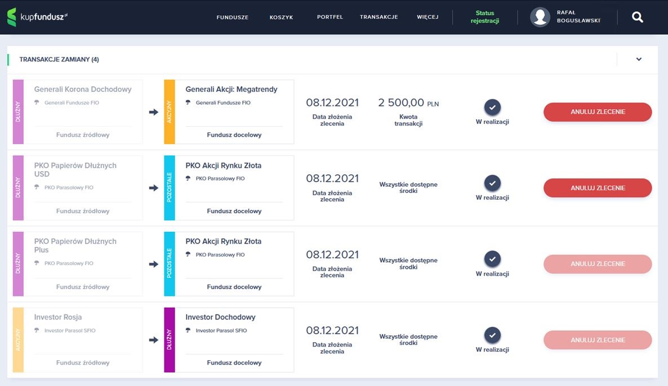Cancel the Generali Akcji: Megatrendy order

click(x=597, y=112)
